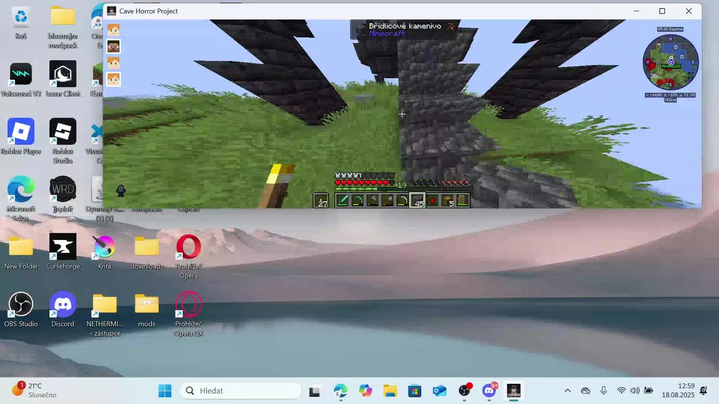Open the New Folder on desktop
Viewport: 719px width, 404px height.
(21, 252)
